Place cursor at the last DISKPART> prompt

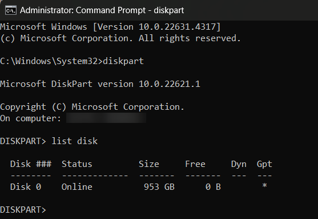tap(23, 210)
